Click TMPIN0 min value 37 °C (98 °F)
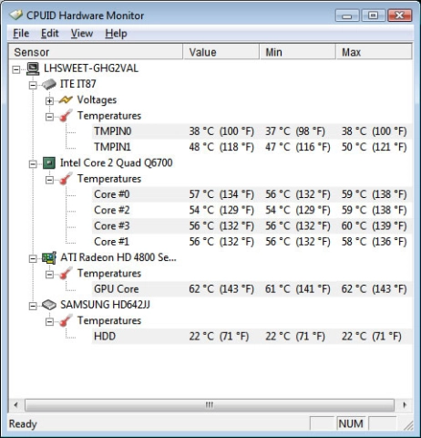 coord(295,131)
